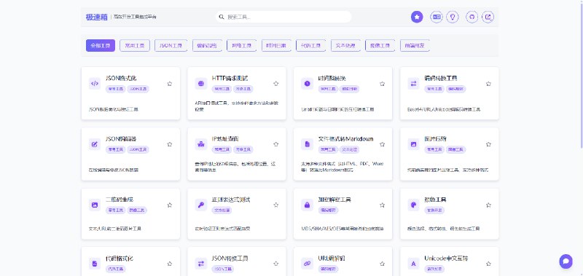Click the document icon of 代码格式化

click(95, 264)
